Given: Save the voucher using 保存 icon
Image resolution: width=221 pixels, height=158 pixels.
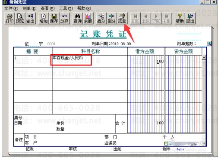Looking at the screenshot, I should [54, 19].
